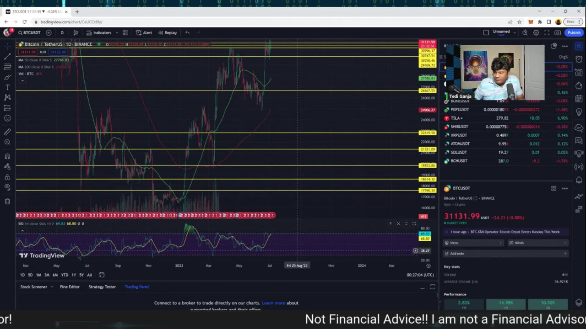The height and width of the screenshot is (329, 586).
Task: Select the All time range
Action: (x=89, y=275)
